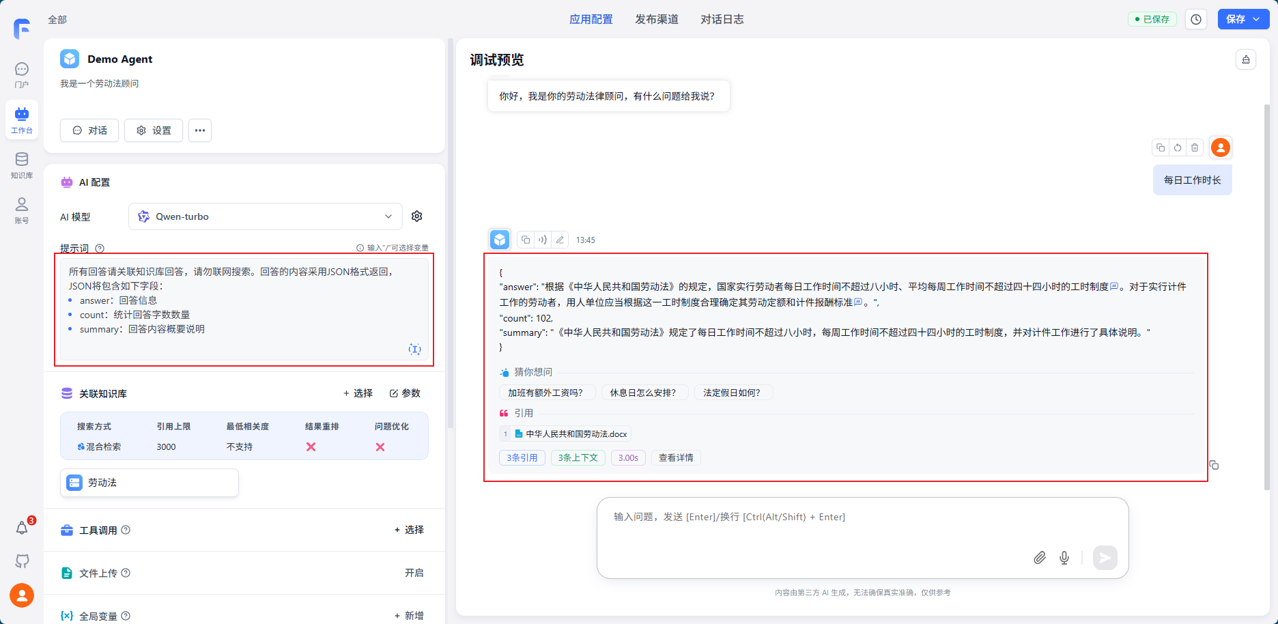Switch to the 对话日志 tab
1278x624 pixels.
(x=722, y=19)
